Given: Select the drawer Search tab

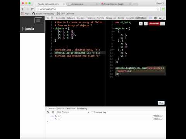Looking at the screenshot, I should 60,108.
